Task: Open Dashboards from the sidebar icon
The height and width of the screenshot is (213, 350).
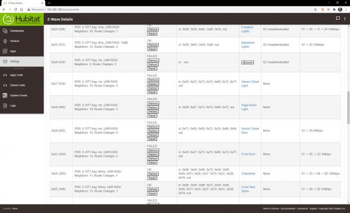Action: tap(5, 31)
